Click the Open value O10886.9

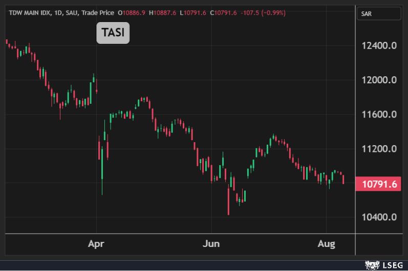pos(132,13)
